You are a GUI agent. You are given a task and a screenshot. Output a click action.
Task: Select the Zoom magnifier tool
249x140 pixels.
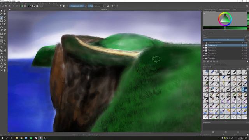click(2, 70)
